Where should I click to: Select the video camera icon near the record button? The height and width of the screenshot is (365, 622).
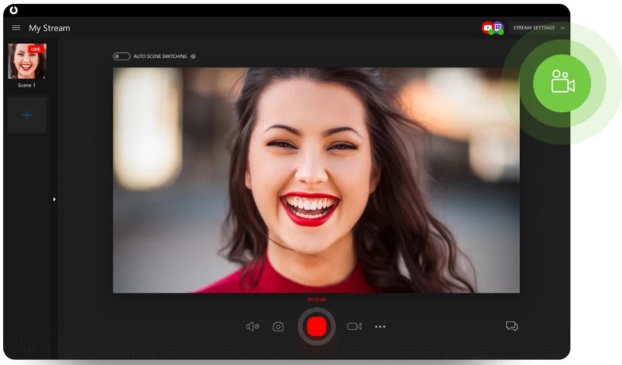coord(354,326)
